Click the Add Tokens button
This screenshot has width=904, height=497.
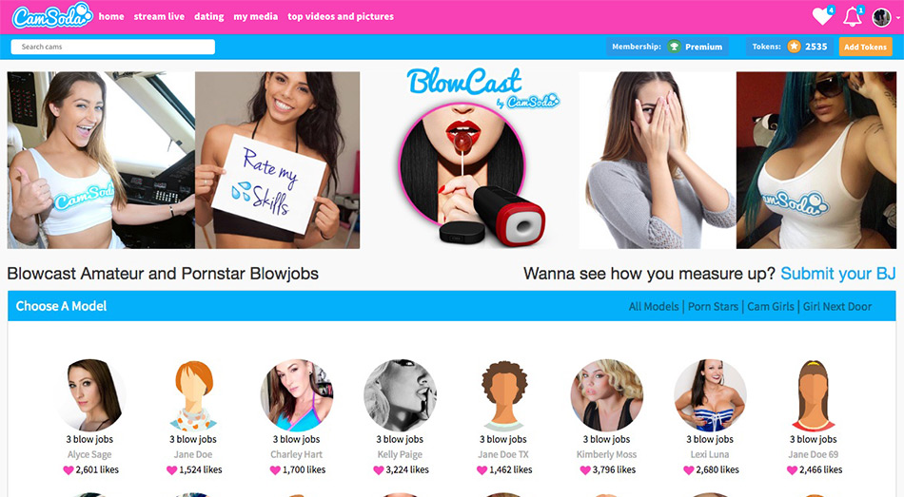pos(865,47)
